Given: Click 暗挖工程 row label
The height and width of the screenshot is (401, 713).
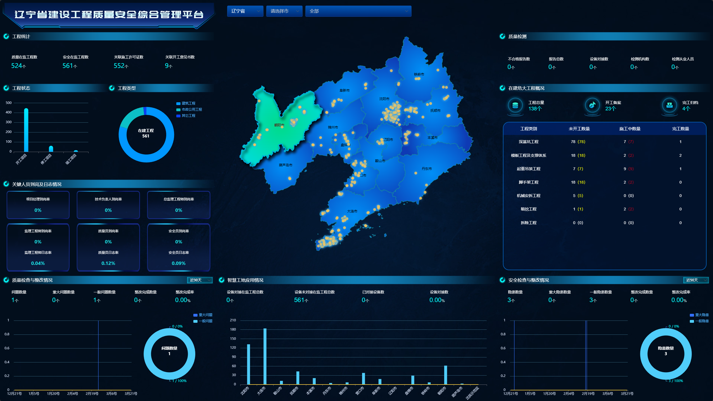Looking at the screenshot, I should tap(529, 209).
